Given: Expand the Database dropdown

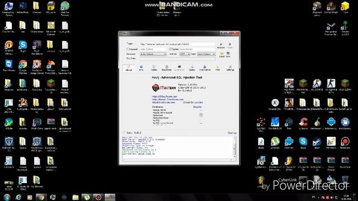Looking at the screenshot, I should pos(153,54).
